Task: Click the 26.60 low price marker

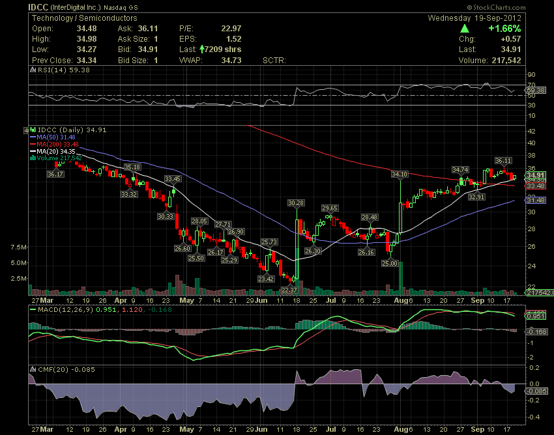Action: 182,248
